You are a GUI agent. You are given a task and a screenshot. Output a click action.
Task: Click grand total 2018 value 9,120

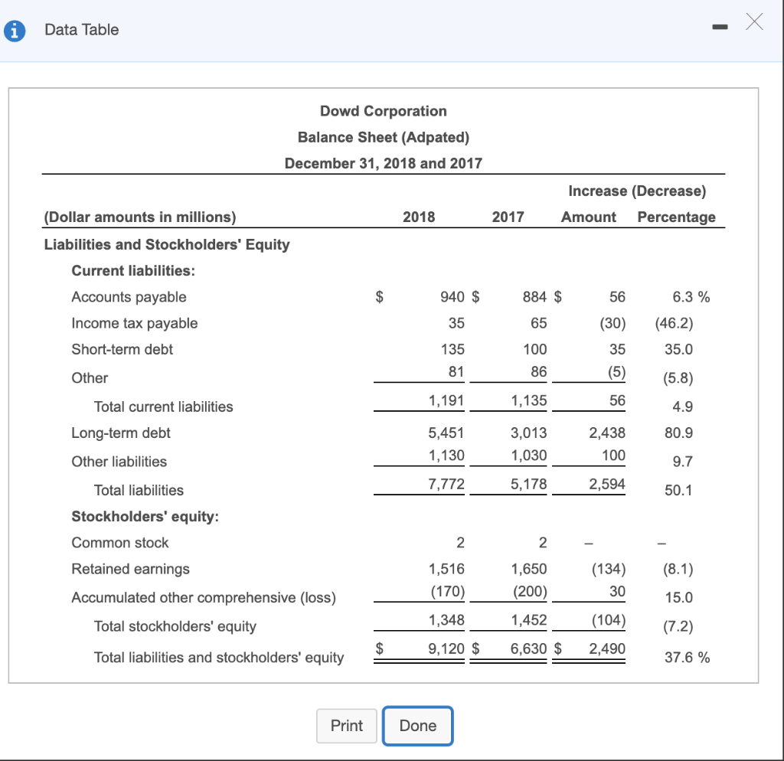pyautogui.click(x=446, y=648)
